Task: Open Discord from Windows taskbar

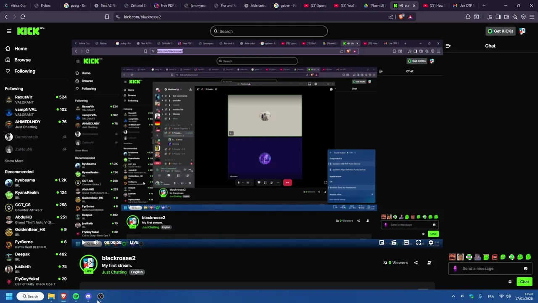Action: (88, 296)
